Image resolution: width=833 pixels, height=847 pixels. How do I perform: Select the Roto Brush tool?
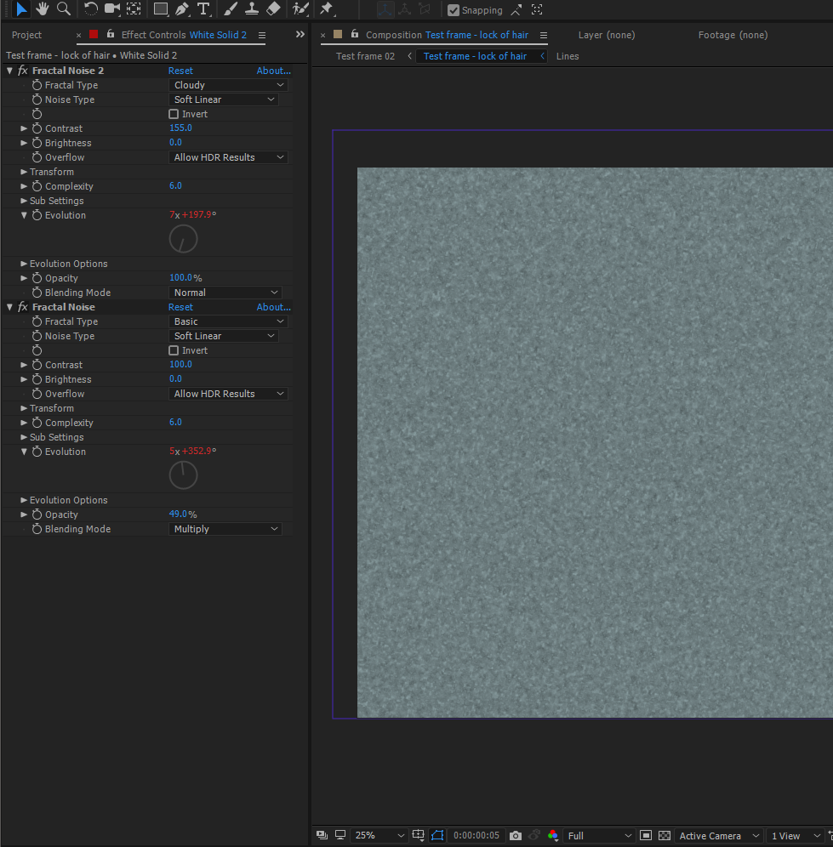point(300,9)
